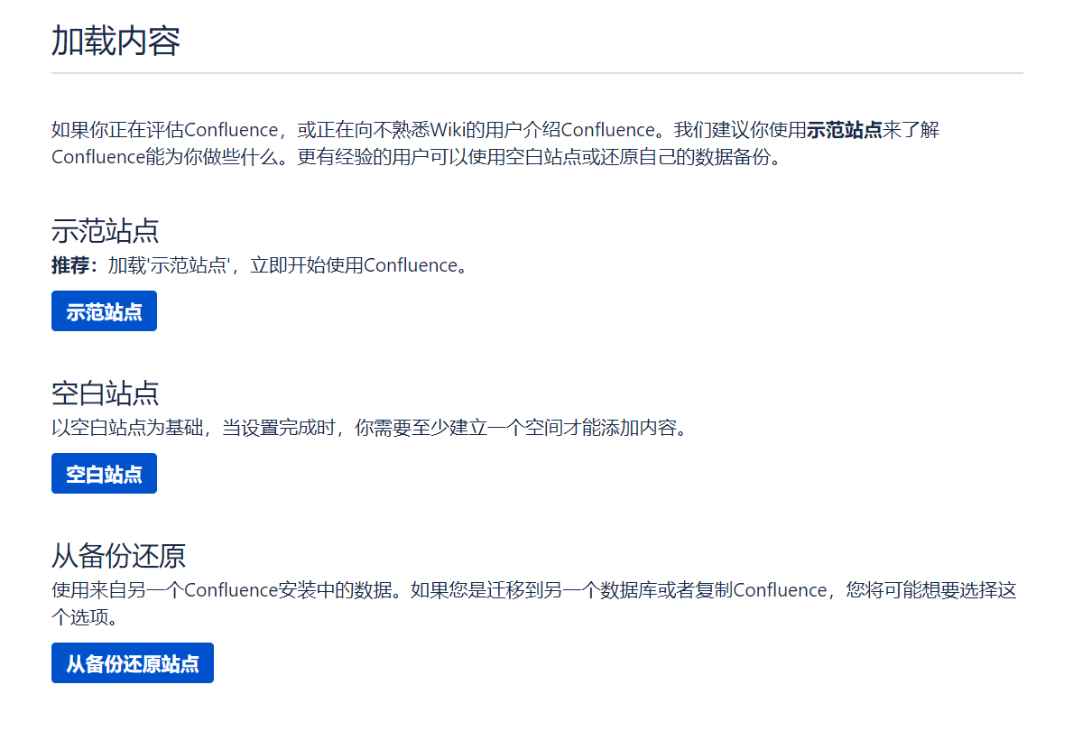Image resolution: width=1073 pixels, height=731 pixels.
Task: Select the 加载内容 page title
Action: 116,42
